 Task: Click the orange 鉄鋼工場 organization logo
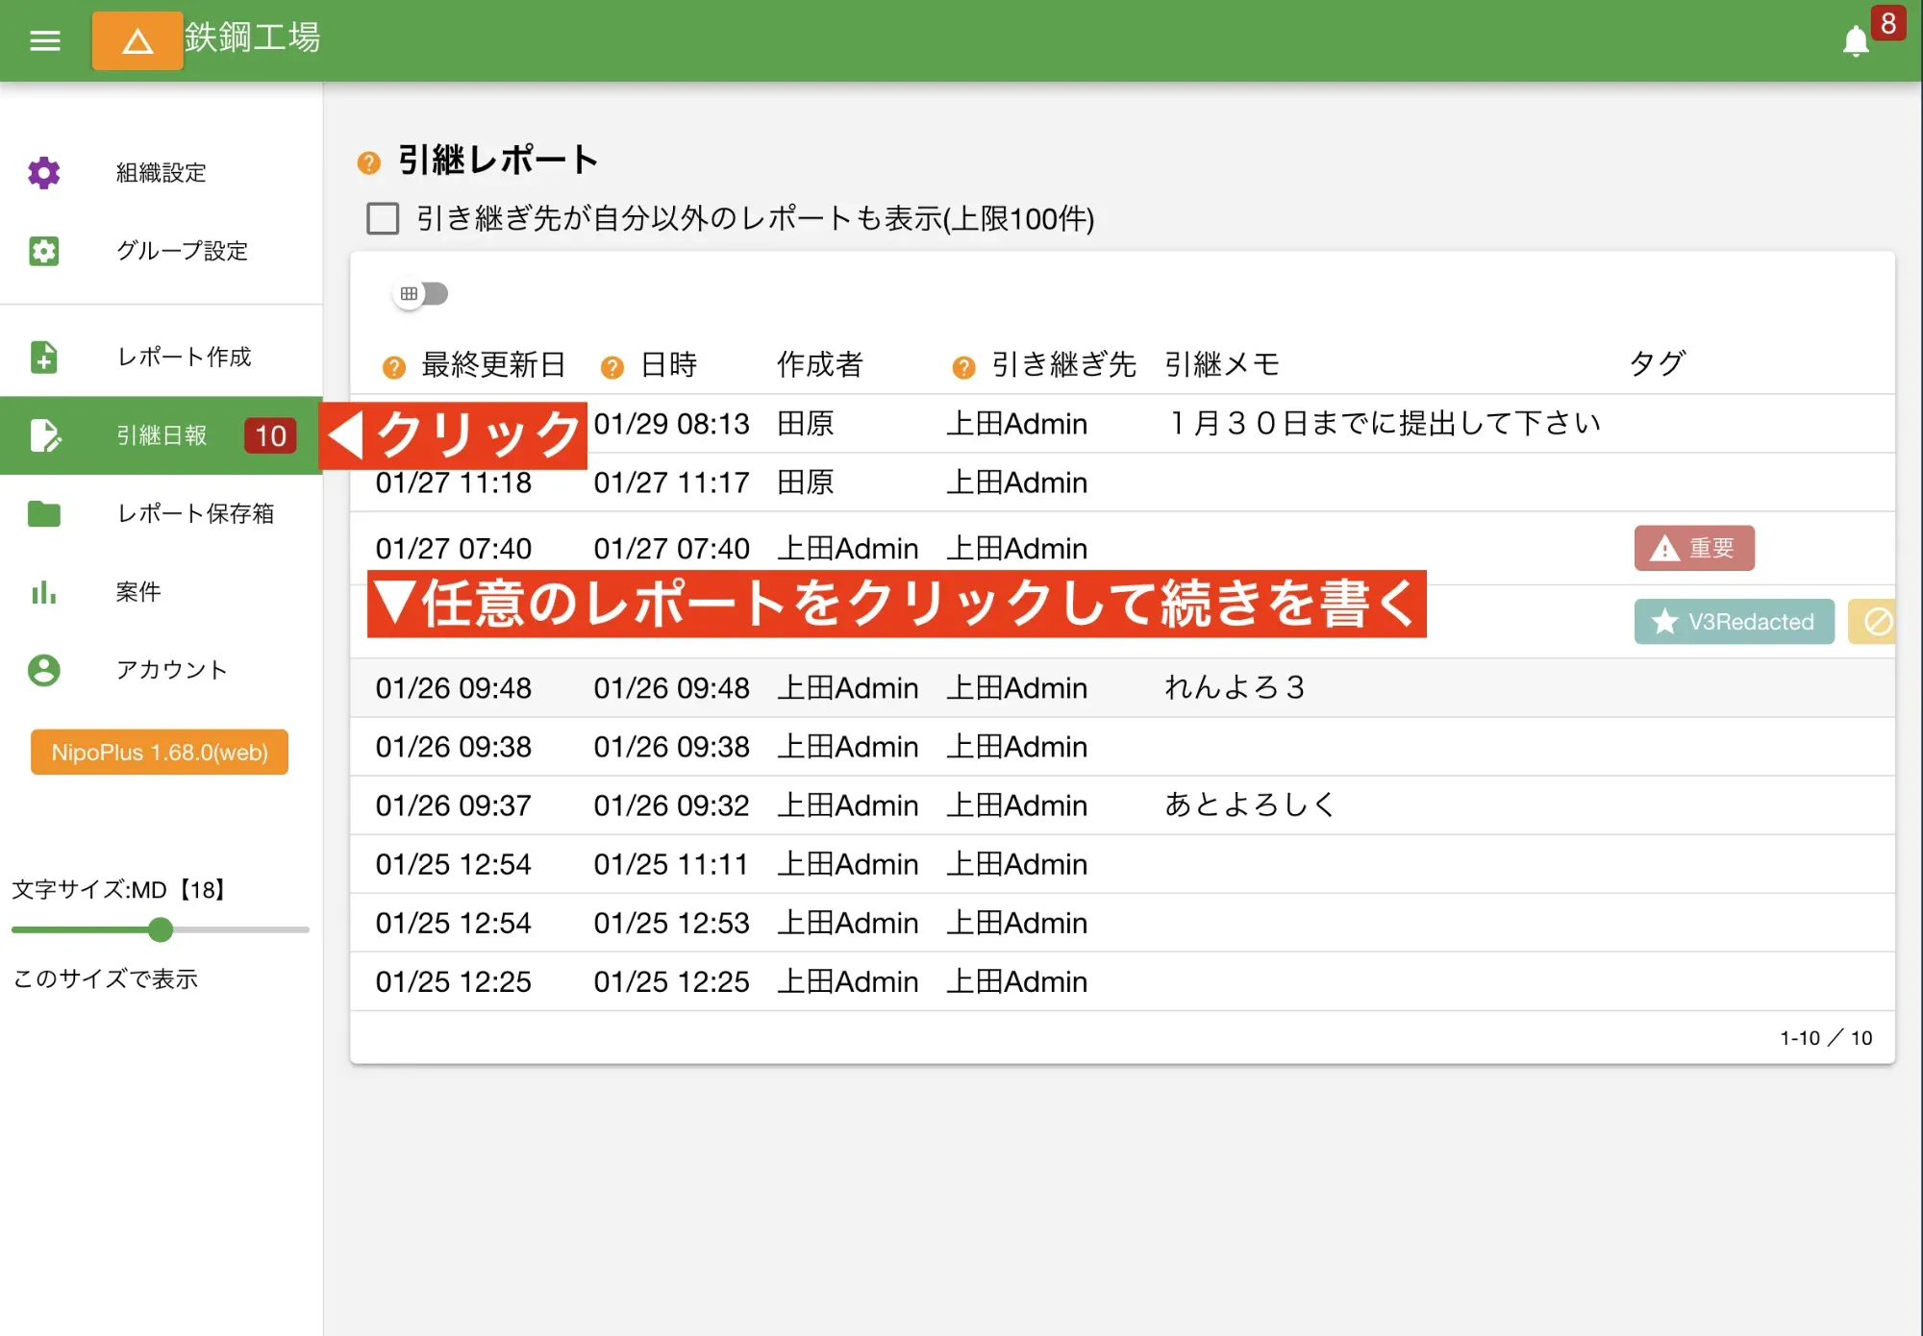pyautogui.click(x=137, y=40)
